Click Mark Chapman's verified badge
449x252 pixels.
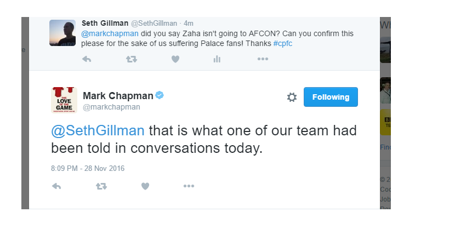pos(160,95)
